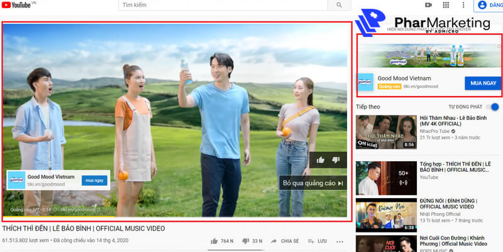Open Tổng hợp THÍCH THÌ ĐẾN mix thumbnail
The width and height of the screenshot is (503, 252).
386,178
